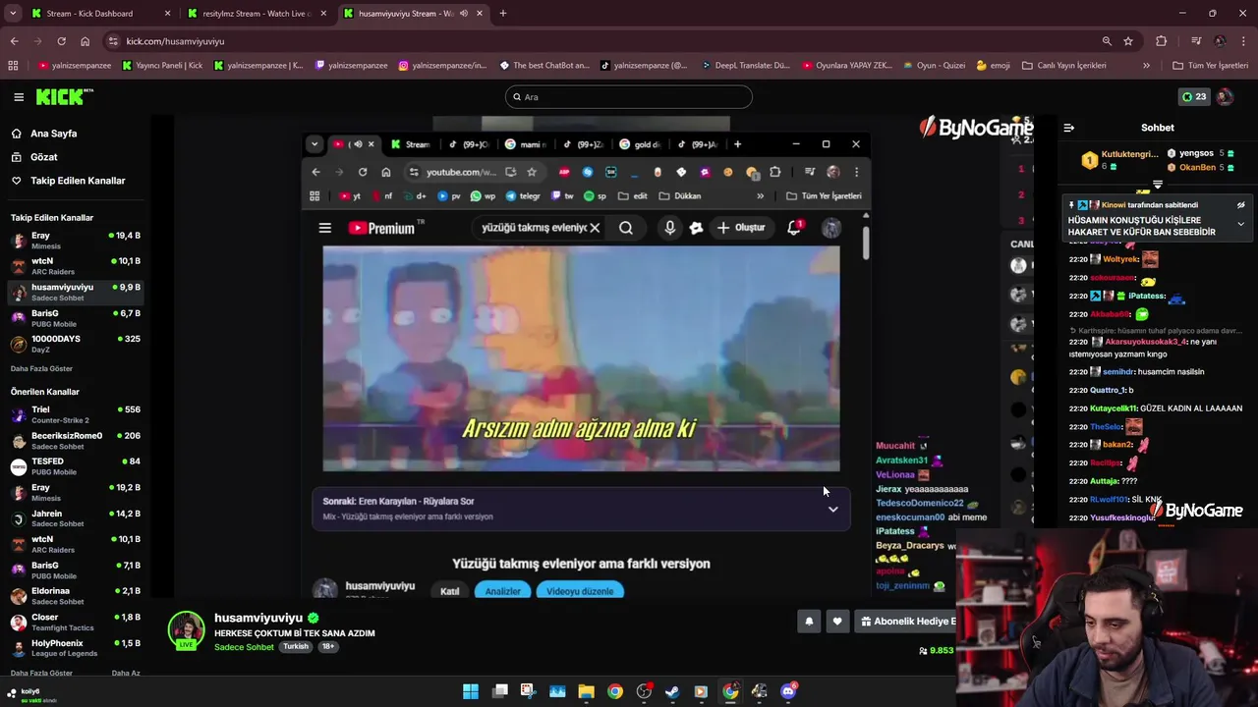Open Windows Start from the taskbar
The width and height of the screenshot is (1258, 707).
[x=471, y=691]
